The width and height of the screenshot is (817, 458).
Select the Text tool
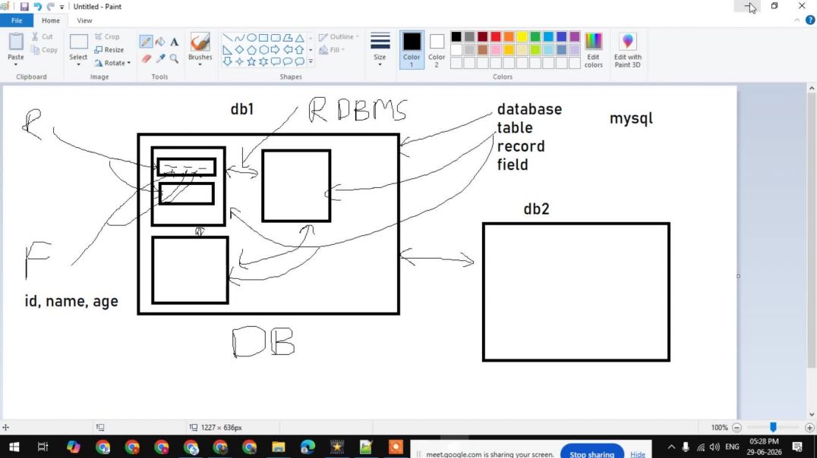(175, 42)
